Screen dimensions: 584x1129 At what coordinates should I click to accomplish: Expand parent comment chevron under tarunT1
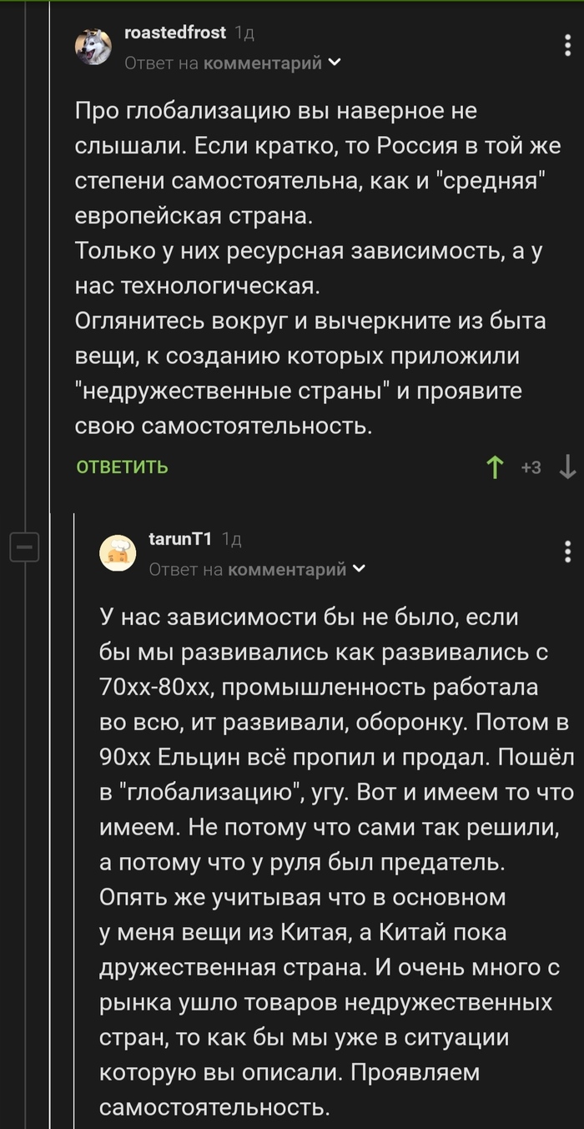360,569
